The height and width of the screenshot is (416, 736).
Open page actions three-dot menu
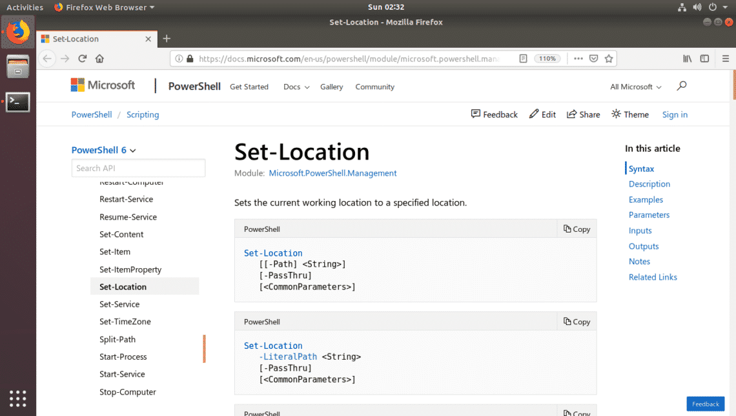[578, 59]
